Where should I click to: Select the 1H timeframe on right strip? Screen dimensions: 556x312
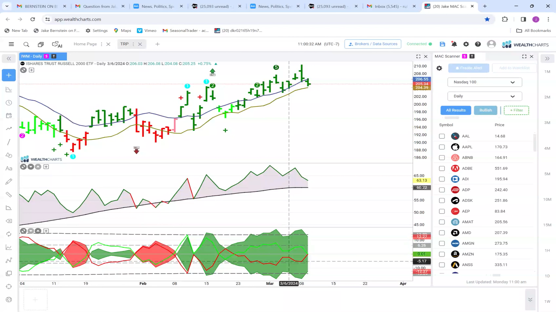pyautogui.click(x=547, y=250)
